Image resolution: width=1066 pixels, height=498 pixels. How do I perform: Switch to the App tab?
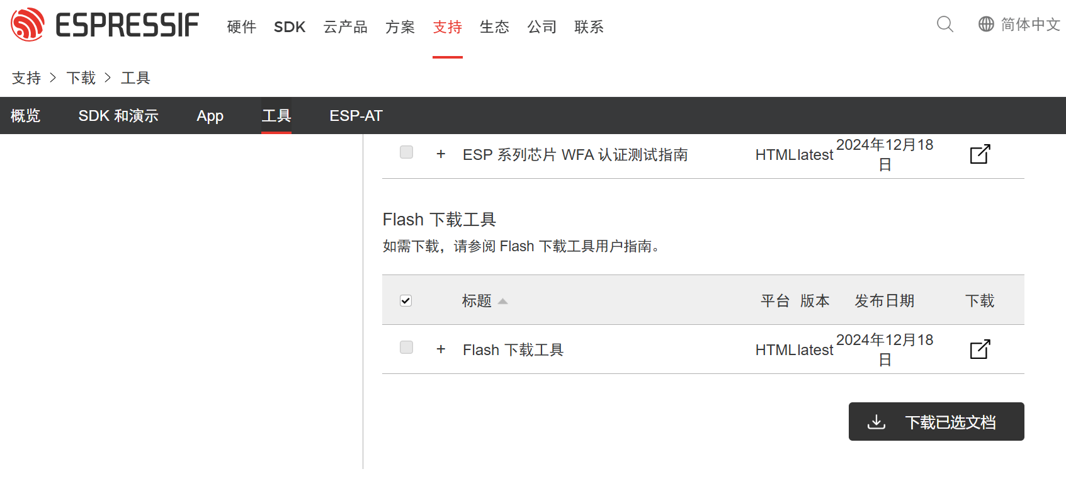tap(210, 116)
